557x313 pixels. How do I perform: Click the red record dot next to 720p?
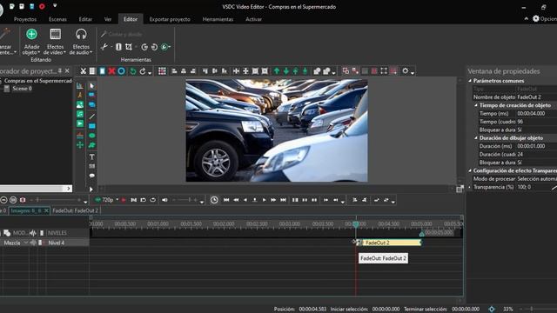click(x=124, y=200)
